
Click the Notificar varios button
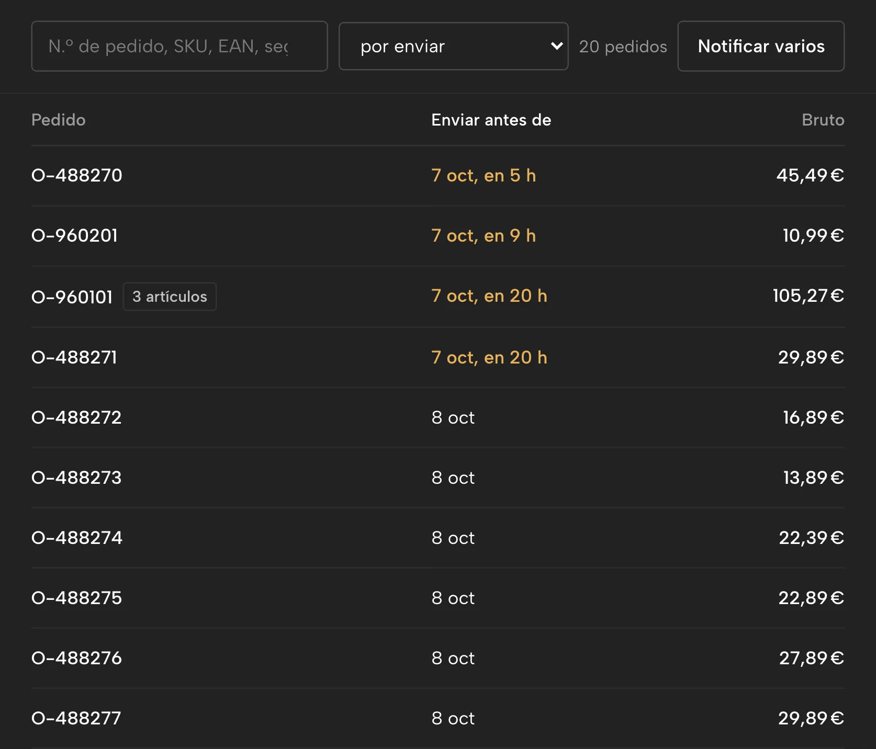[761, 46]
